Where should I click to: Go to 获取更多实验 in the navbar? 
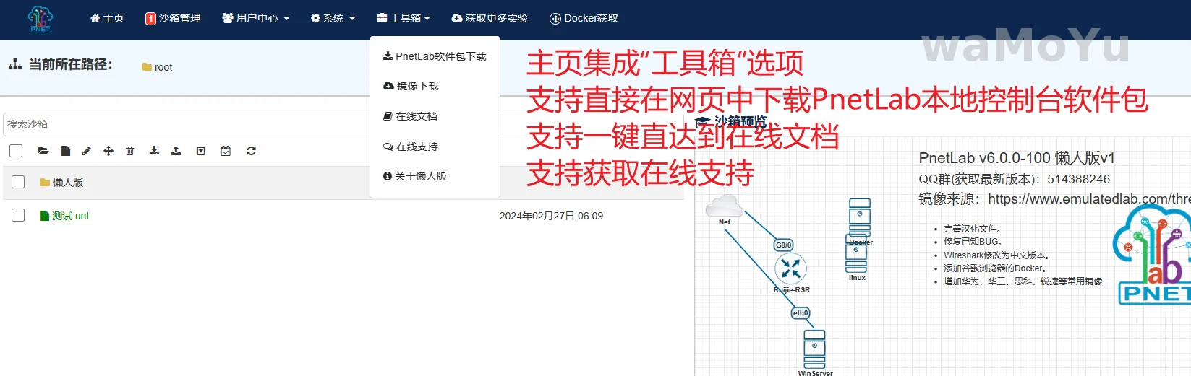click(490, 18)
